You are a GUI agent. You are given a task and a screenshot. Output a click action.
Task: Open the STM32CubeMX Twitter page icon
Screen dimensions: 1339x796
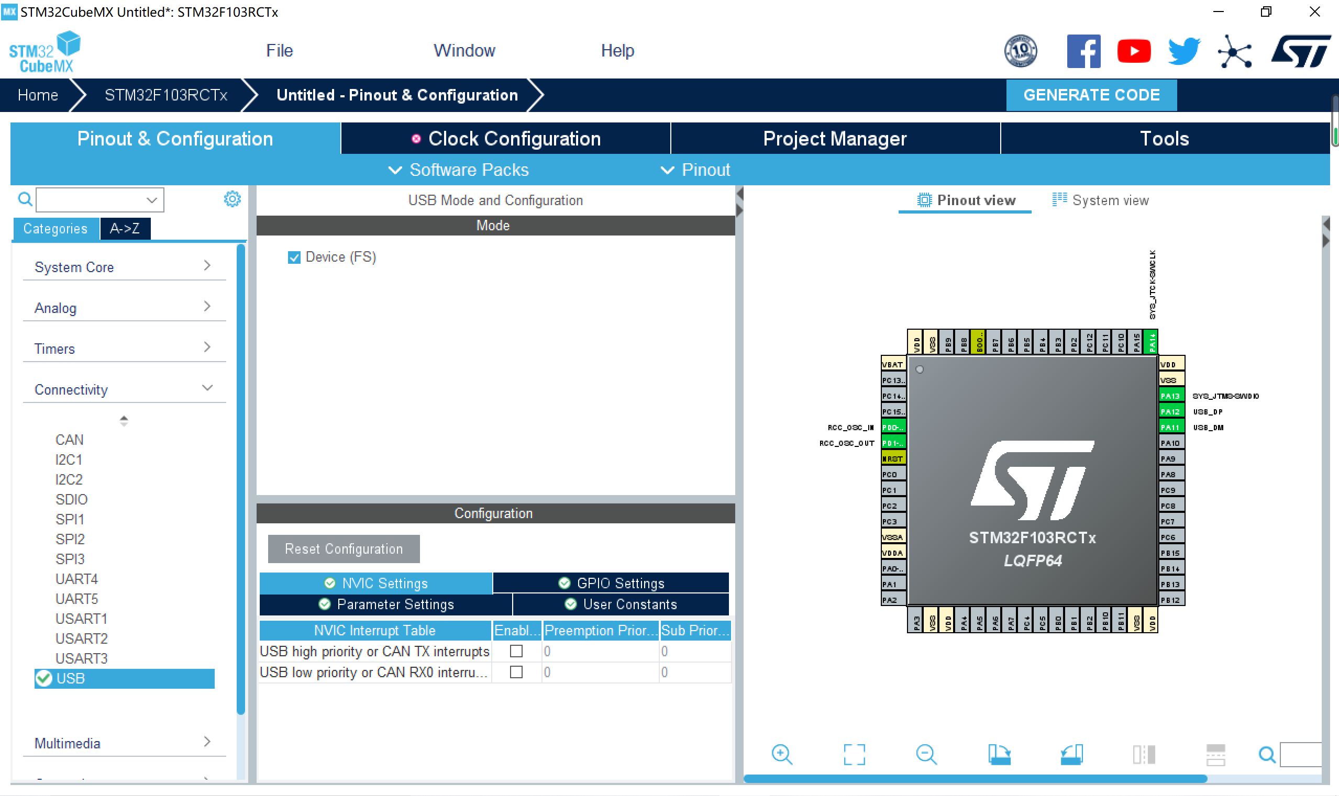(x=1183, y=50)
